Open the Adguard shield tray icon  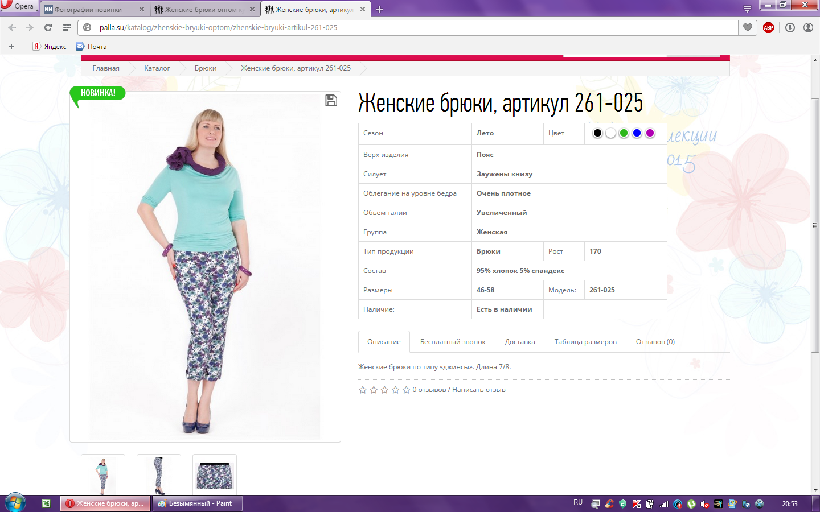point(623,504)
